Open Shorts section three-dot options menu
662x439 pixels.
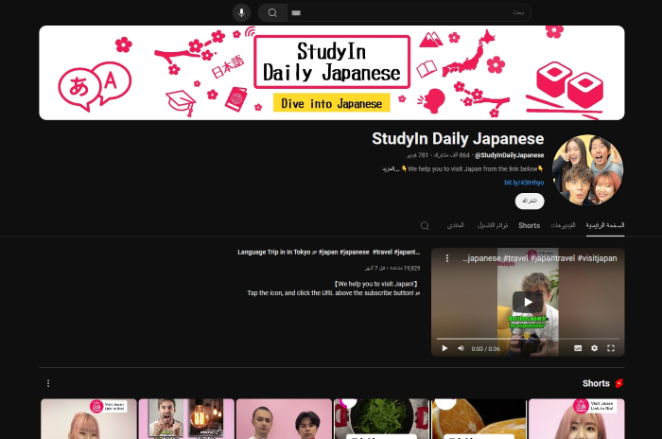click(x=48, y=383)
